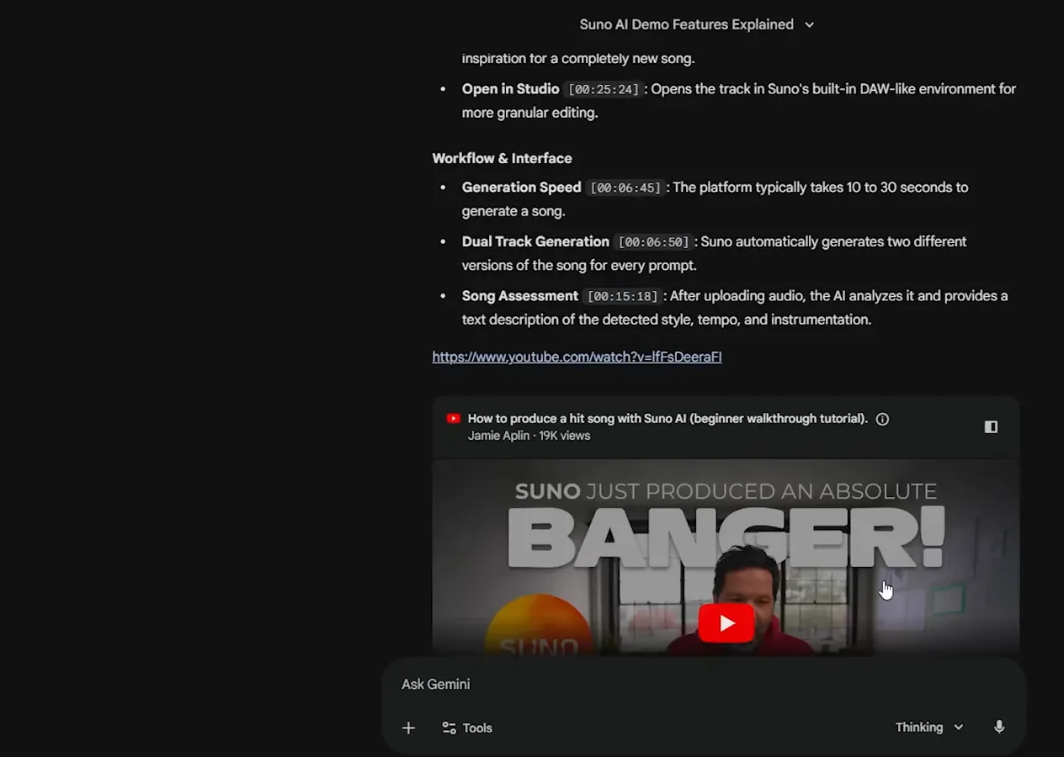Viewport: 1064px width, 757px height.
Task: Click the info icon beside the video title
Action: 882,419
